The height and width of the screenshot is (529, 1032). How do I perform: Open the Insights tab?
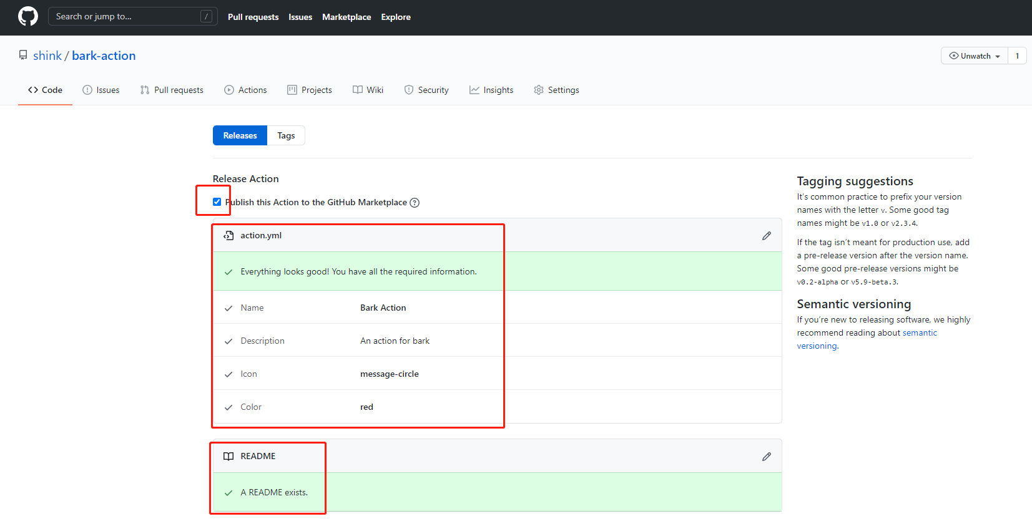tap(491, 90)
